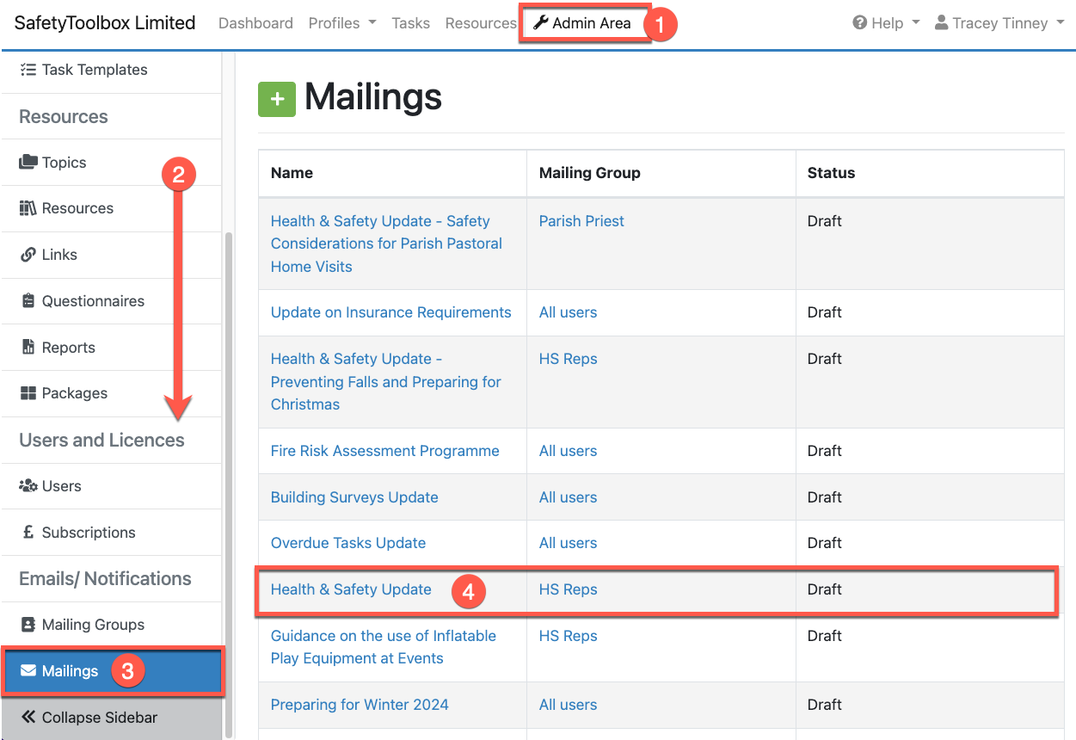The image size is (1076, 740).
Task: Open Task Templates in the sidebar
Action: pos(95,70)
